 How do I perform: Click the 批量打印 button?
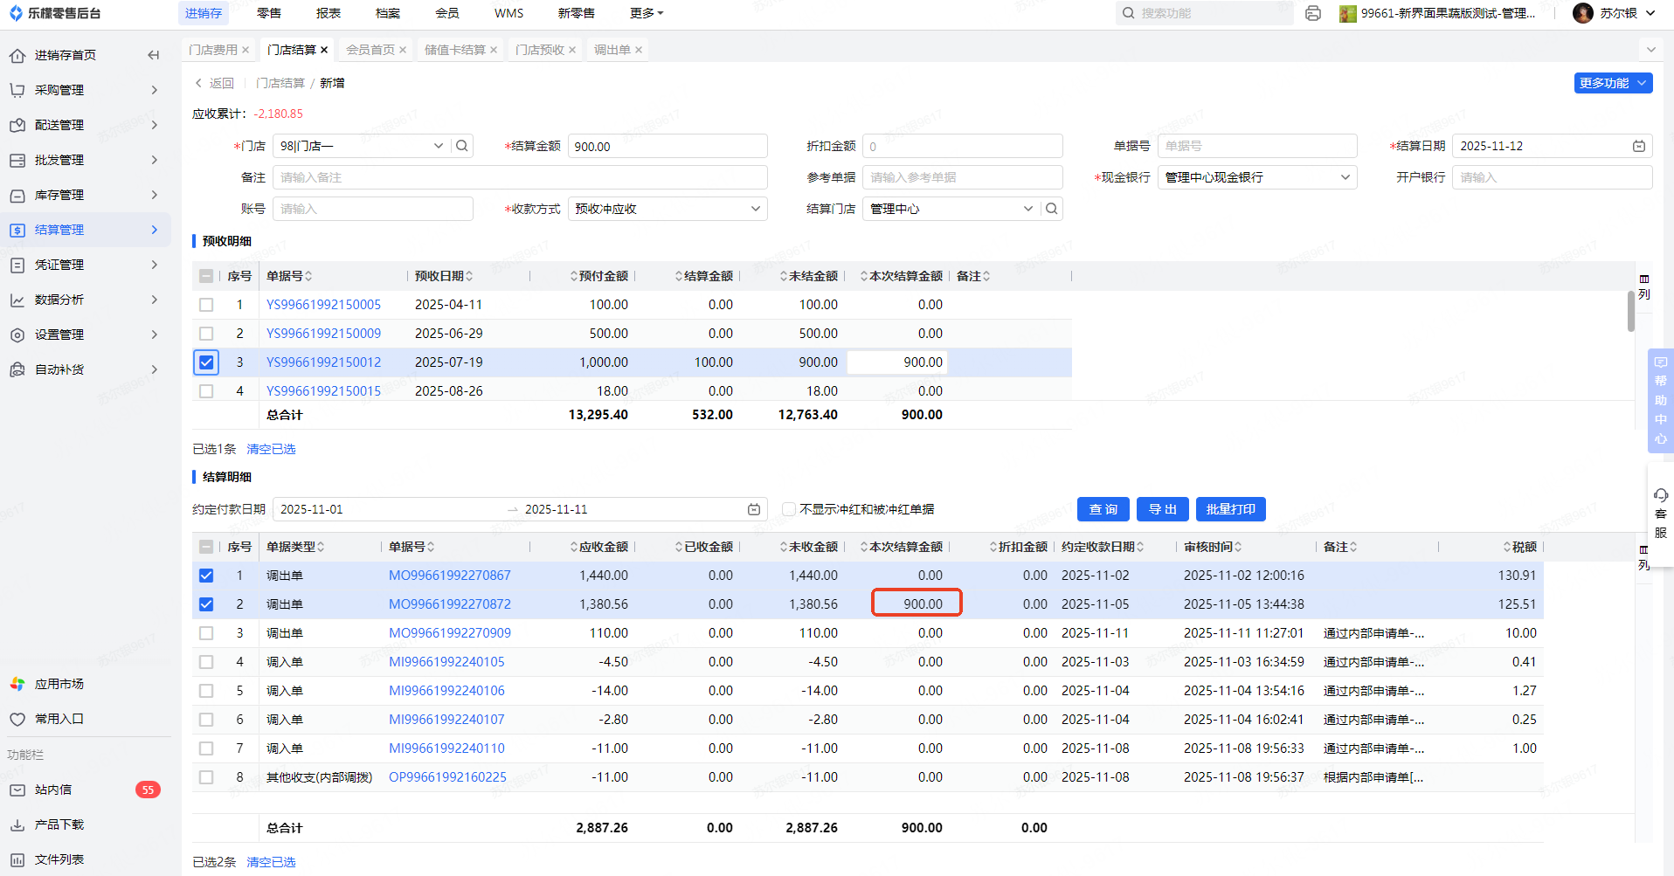point(1230,509)
